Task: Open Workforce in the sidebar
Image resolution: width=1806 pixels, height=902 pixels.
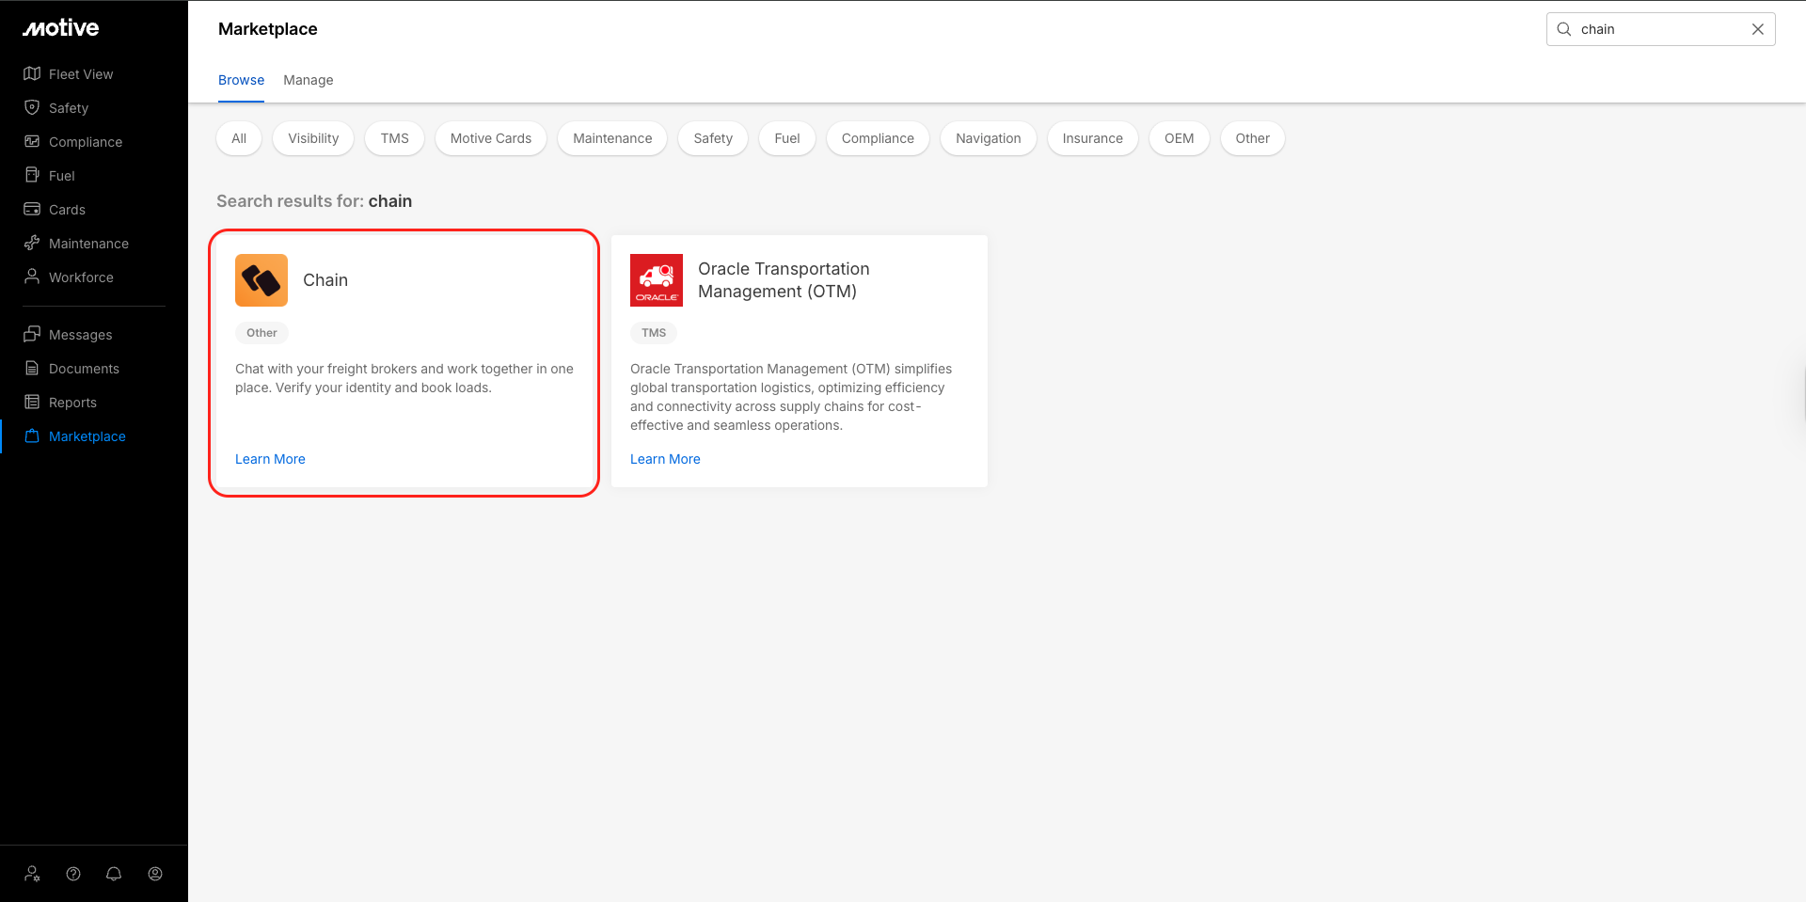Action: coord(81,277)
